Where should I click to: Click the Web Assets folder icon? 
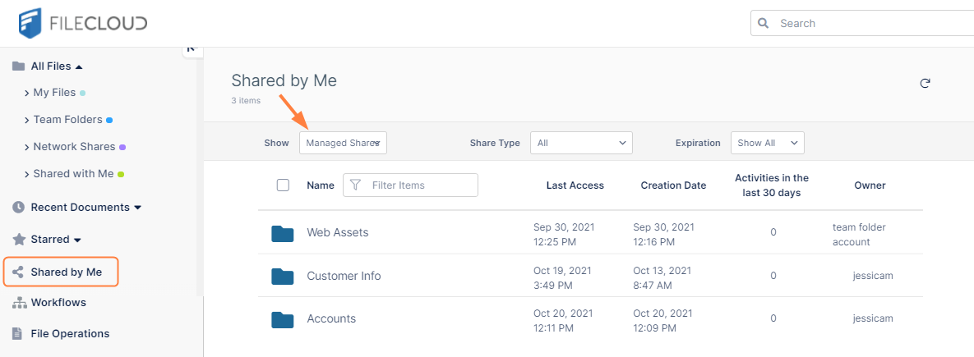283,233
